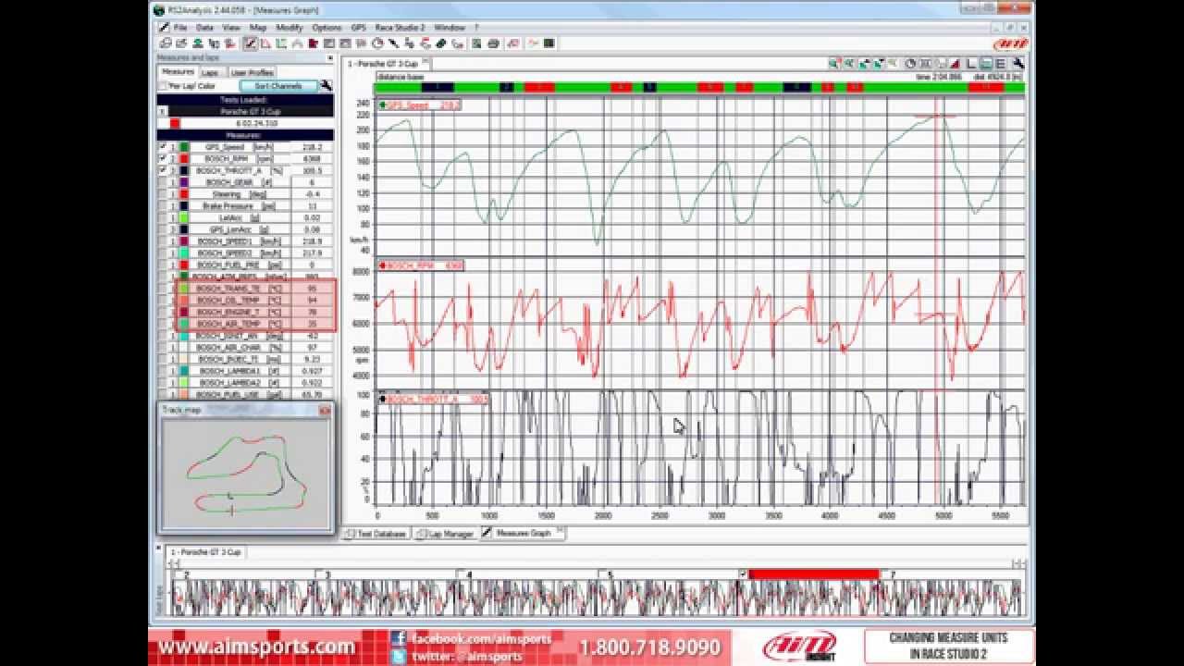Click the black diagonal pen toolbar icon
Screen dimensions: 1184x666
coord(392,43)
